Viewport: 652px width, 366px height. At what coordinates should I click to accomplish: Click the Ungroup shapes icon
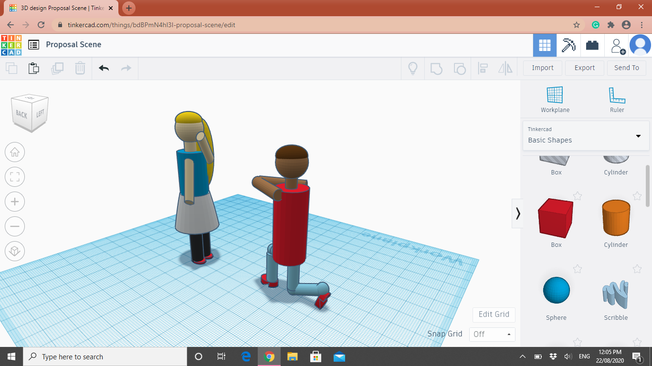coord(459,68)
